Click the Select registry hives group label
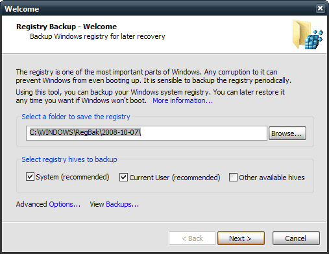The width and height of the screenshot is (329, 254). point(69,159)
